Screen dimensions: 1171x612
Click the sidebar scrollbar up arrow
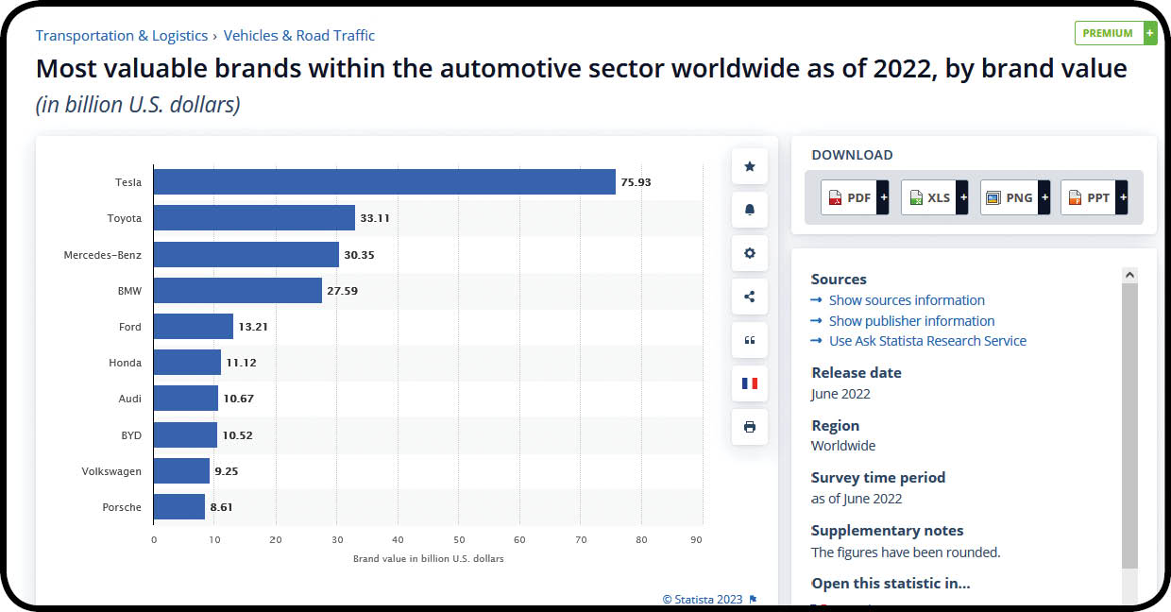point(1129,275)
